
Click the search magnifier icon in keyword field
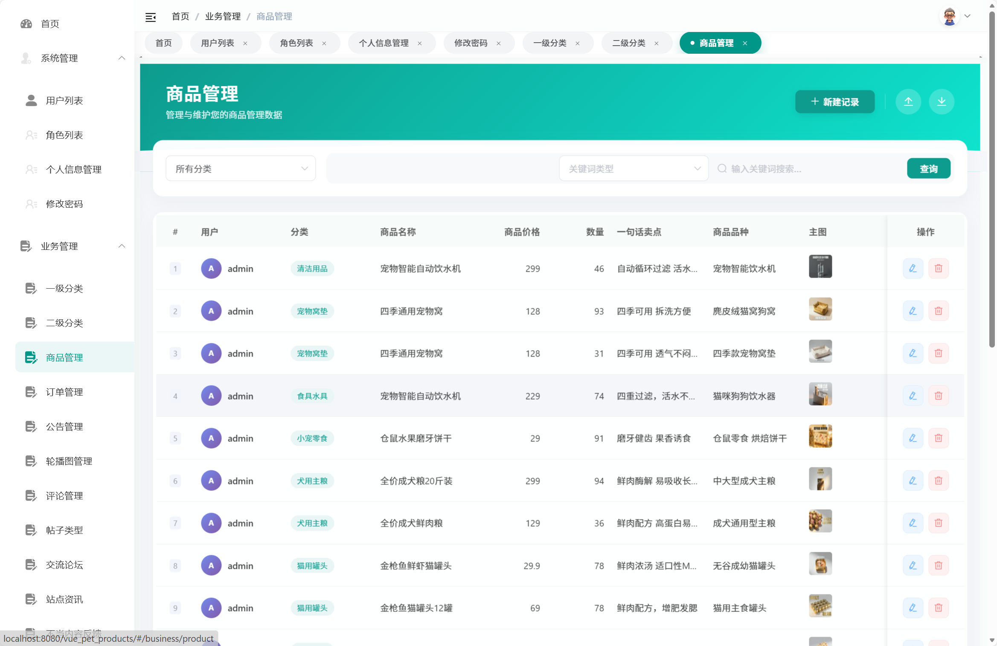722,168
